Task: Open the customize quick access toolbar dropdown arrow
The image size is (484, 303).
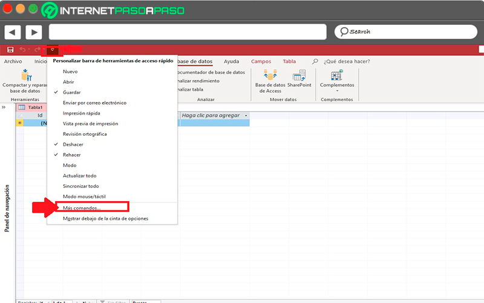Action: [x=53, y=49]
